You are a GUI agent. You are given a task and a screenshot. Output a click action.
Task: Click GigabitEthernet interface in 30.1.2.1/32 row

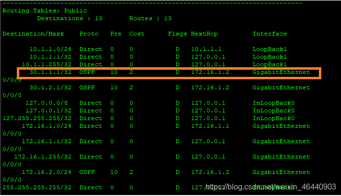tap(281, 87)
